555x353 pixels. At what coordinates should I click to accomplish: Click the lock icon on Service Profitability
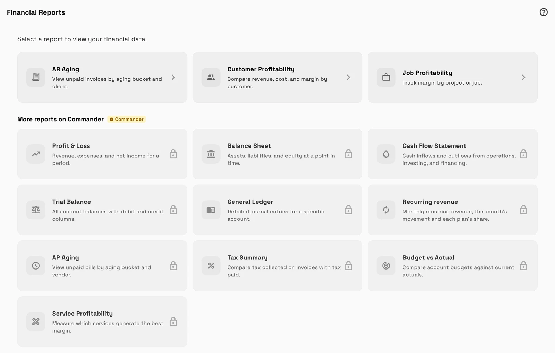click(173, 321)
